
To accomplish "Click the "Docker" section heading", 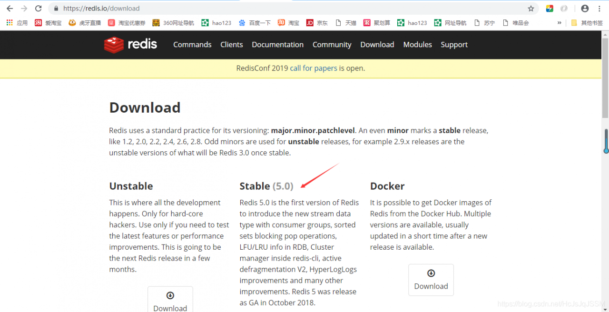I will coord(387,186).
